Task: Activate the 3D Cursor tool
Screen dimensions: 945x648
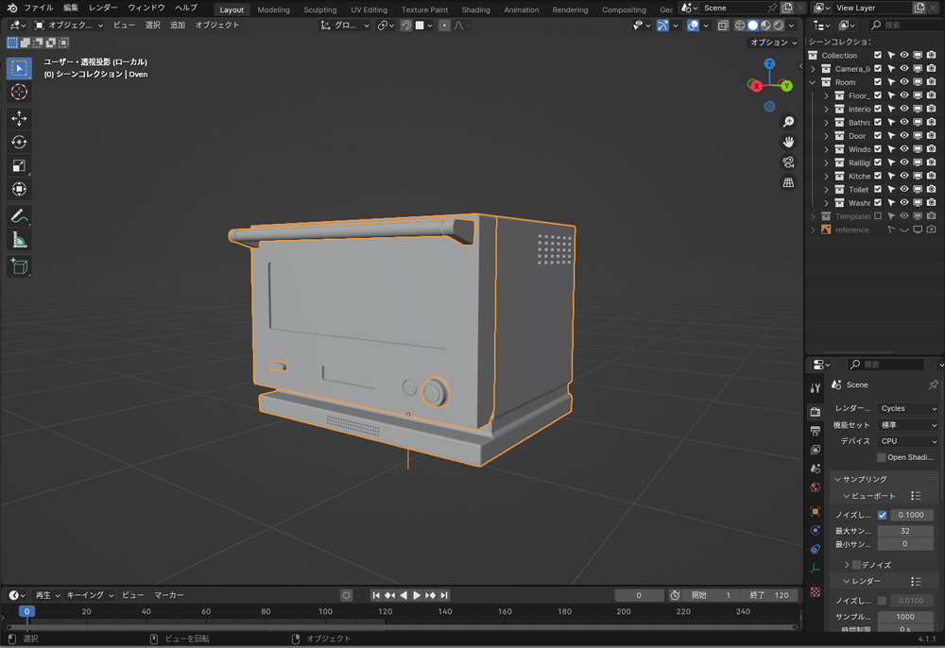Action: (19, 92)
